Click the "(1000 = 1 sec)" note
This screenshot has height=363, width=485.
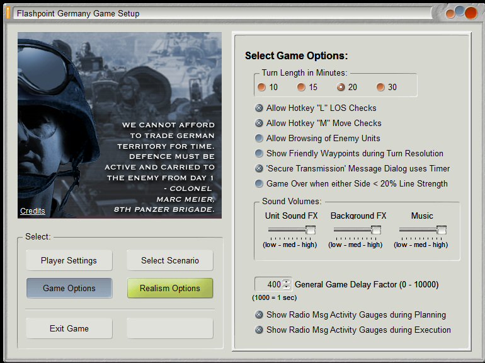pos(275,297)
